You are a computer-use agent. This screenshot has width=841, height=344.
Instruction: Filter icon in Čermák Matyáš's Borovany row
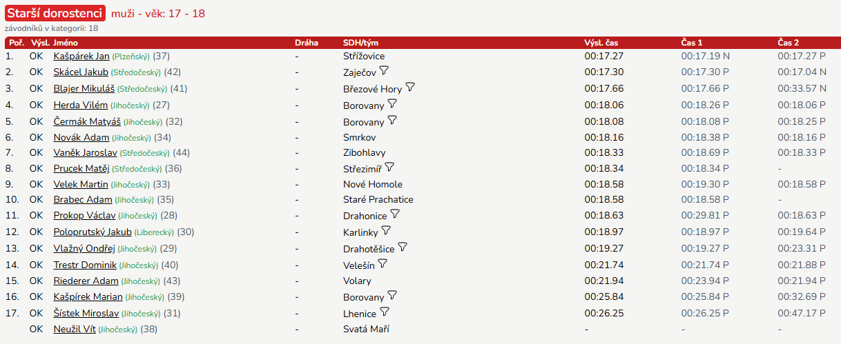click(x=392, y=120)
